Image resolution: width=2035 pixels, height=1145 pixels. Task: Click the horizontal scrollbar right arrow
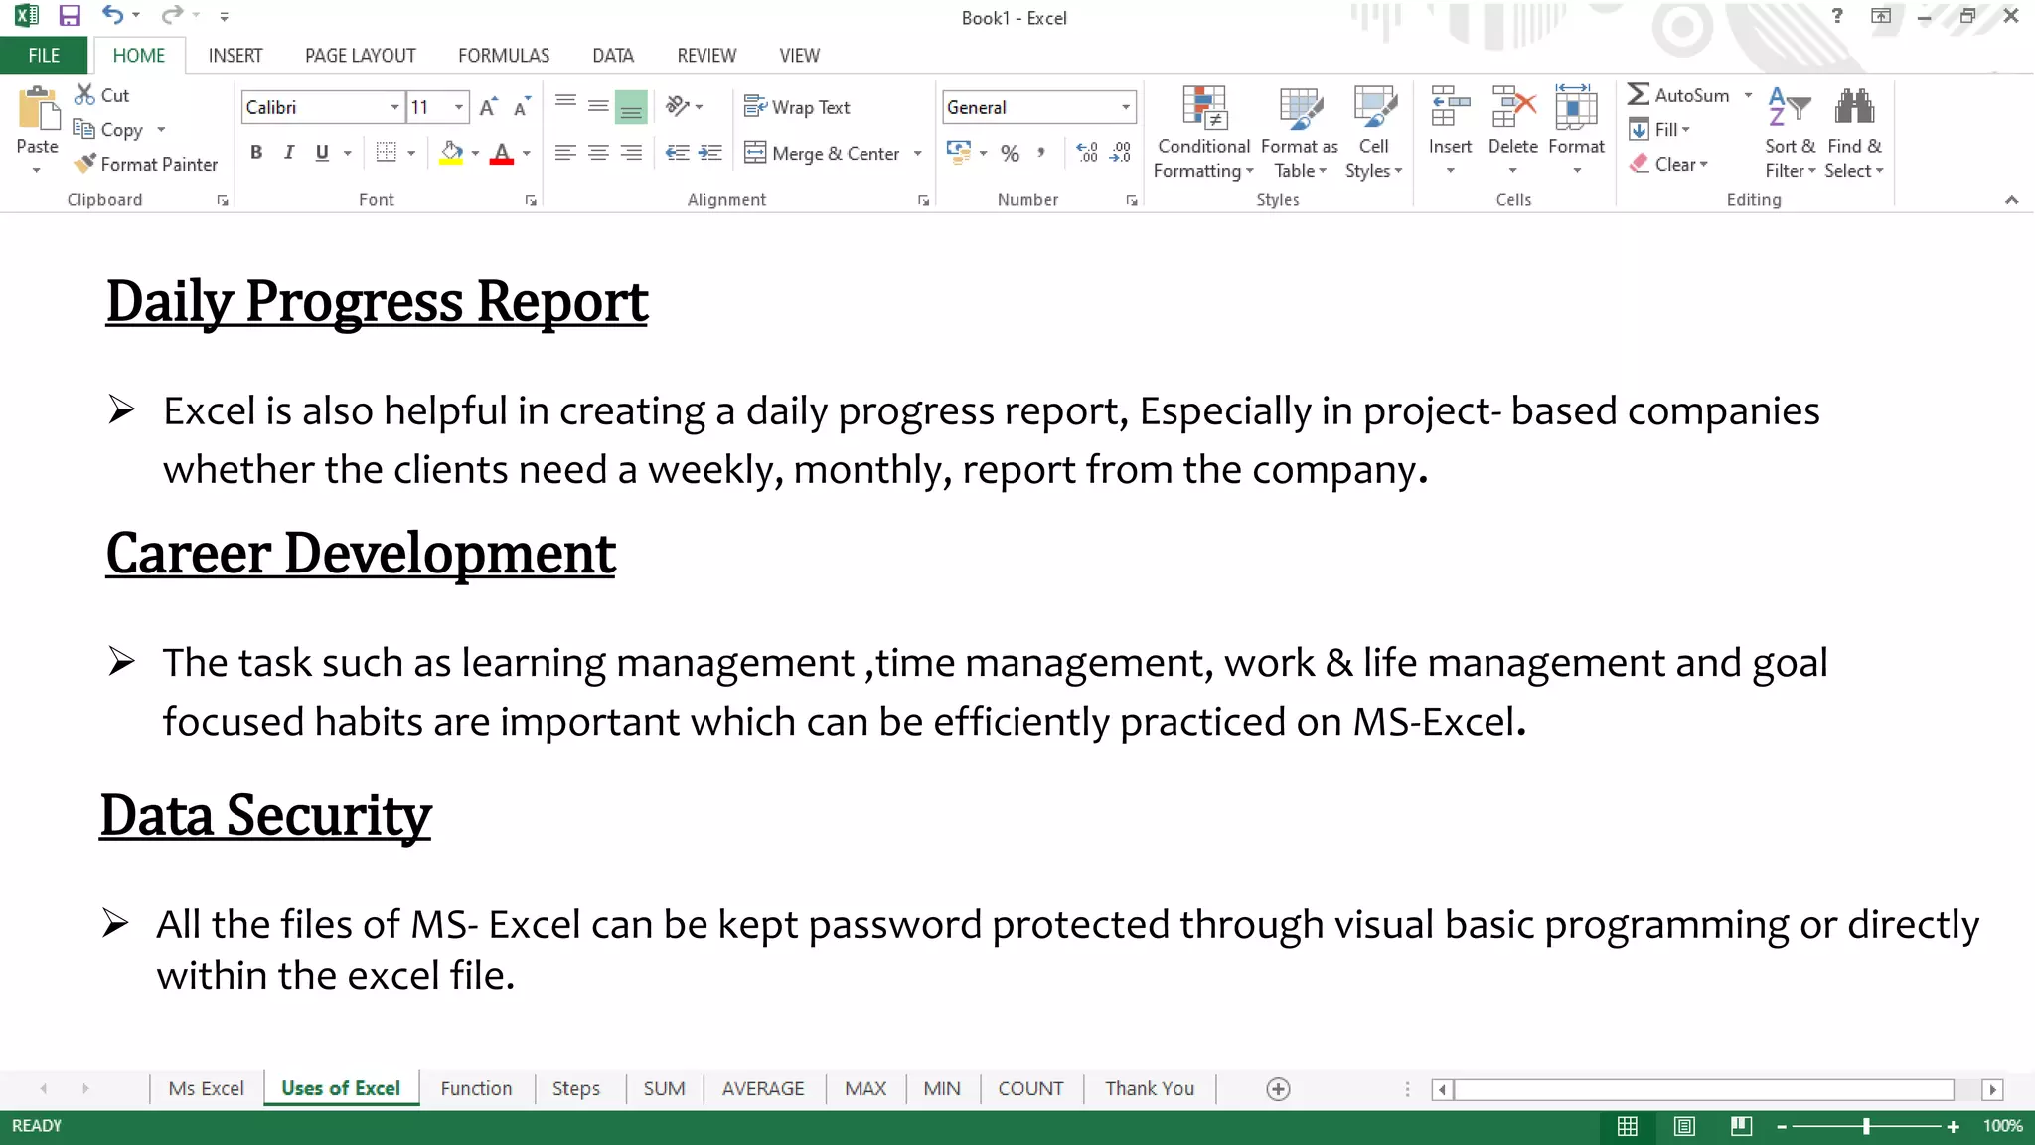click(x=1992, y=1090)
